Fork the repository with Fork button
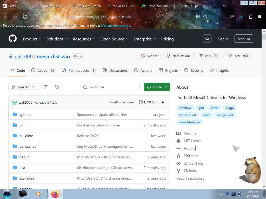 pos(209,56)
